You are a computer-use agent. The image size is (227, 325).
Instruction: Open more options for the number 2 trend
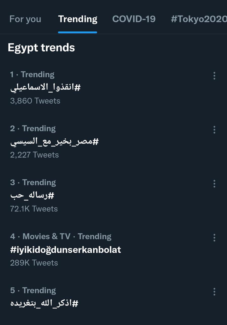click(214, 130)
